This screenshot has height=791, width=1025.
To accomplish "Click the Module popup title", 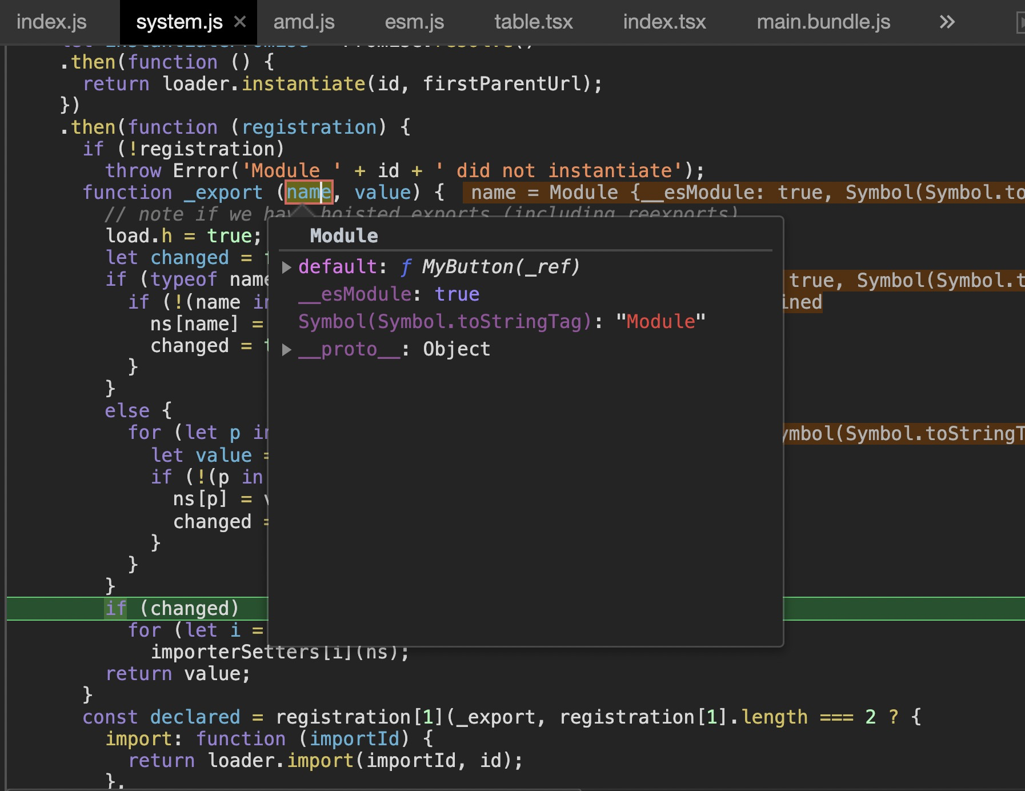I will tap(343, 235).
